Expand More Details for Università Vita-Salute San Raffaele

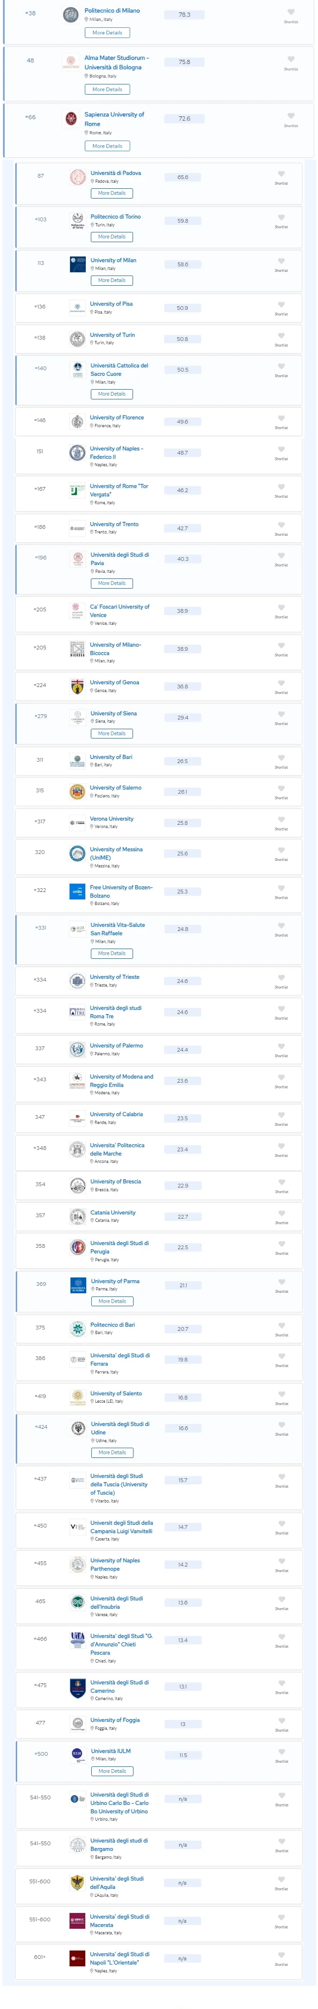pyautogui.click(x=111, y=953)
